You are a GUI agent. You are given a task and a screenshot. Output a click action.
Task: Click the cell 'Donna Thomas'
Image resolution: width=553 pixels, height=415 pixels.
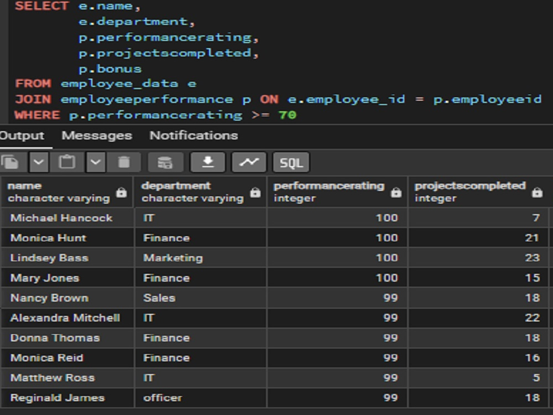click(x=67, y=338)
